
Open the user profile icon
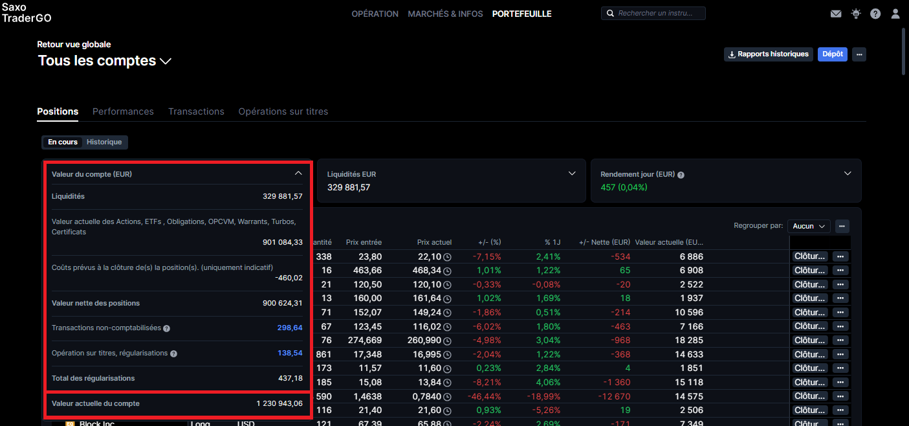click(x=895, y=14)
